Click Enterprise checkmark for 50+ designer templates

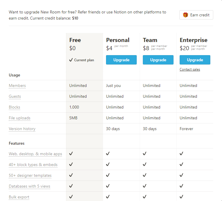[181, 175]
